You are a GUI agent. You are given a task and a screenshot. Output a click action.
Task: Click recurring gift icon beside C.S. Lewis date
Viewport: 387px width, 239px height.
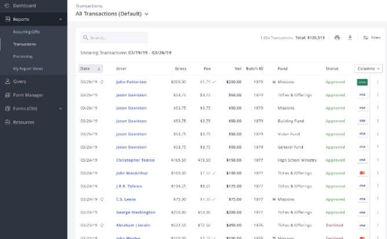(x=102, y=199)
